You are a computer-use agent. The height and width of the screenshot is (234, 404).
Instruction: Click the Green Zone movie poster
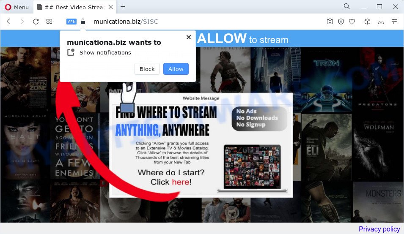click(25, 79)
